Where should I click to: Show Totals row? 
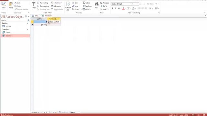coord(86,3)
